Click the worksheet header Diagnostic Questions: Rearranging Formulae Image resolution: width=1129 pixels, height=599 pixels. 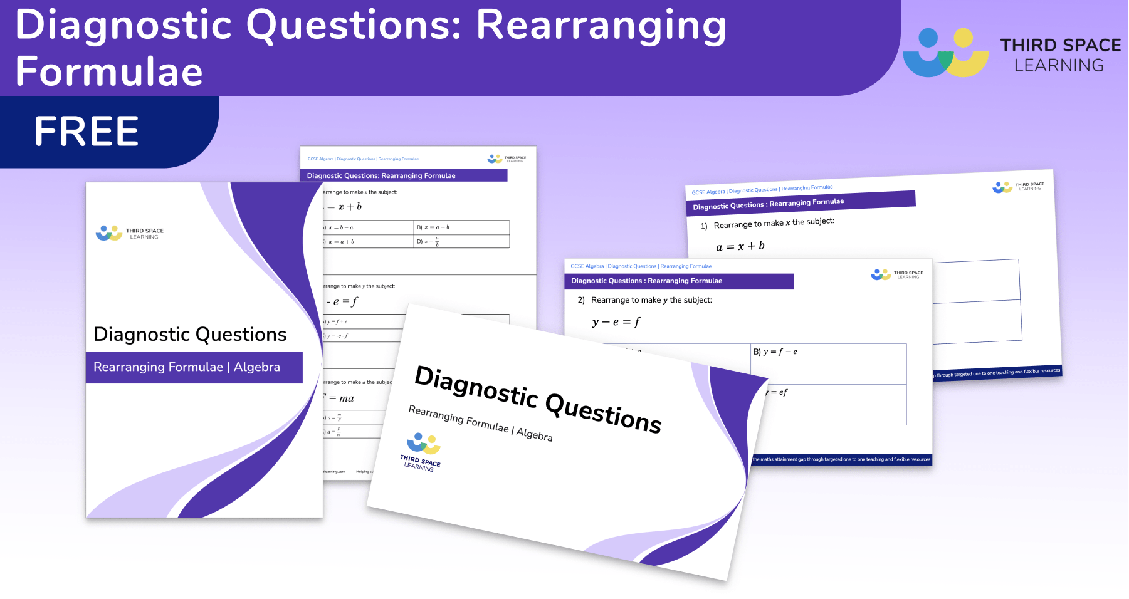(404, 175)
